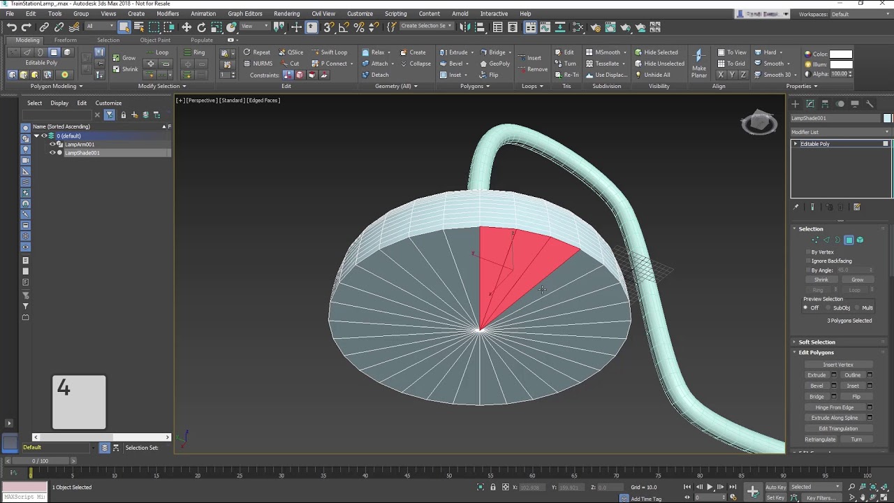The height and width of the screenshot is (503, 894).
Task: Select the Multi preview selection radio
Action: pyautogui.click(x=858, y=308)
